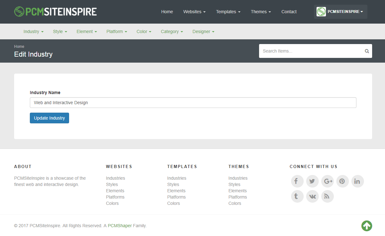Image resolution: width=385 pixels, height=236 pixels.
Task: Open Styles under Themes footer column
Action: 234,184
